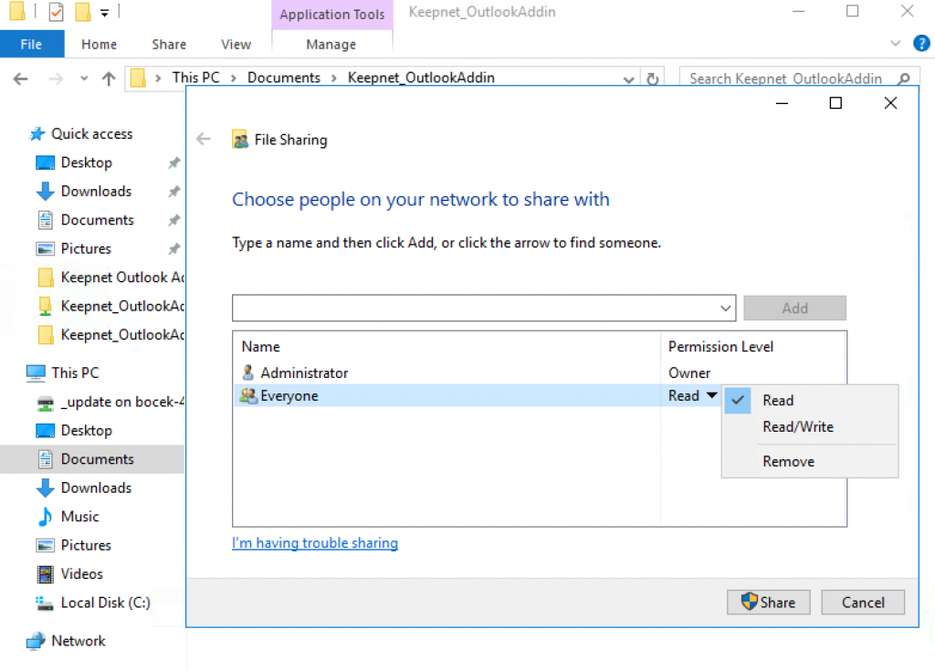Click the New Folder icon in title bar
935x671 pixels.
[x=83, y=12]
